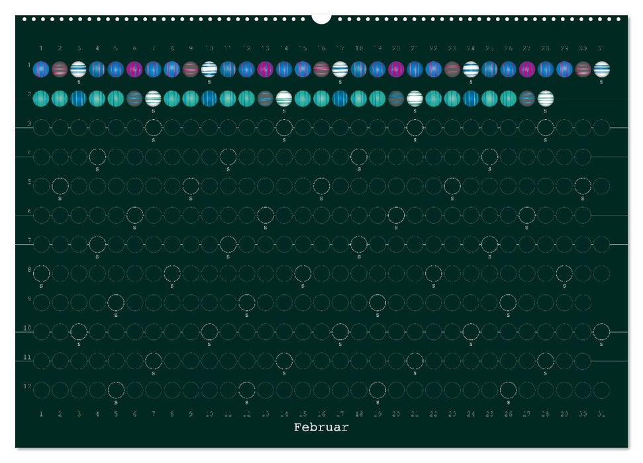Select the white striped ball for day 31 in row 1
The image size is (643, 463).
[x=601, y=69]
